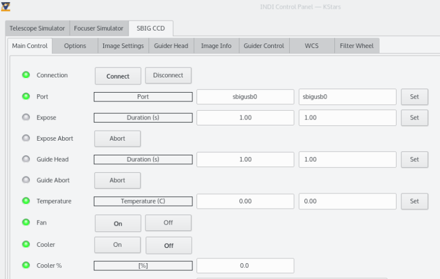Turn the Fan On
440x279 pixels.
pos(118,223)
